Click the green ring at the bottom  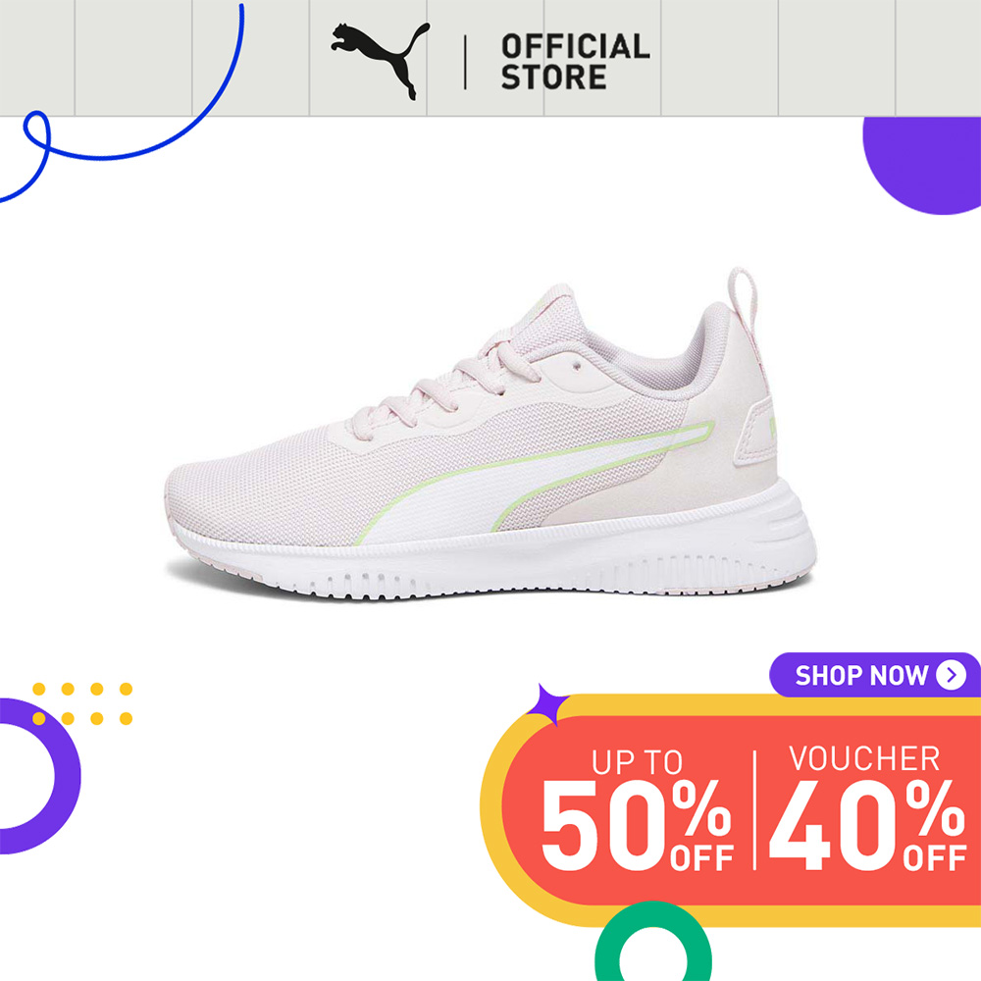tap(653, 942)
